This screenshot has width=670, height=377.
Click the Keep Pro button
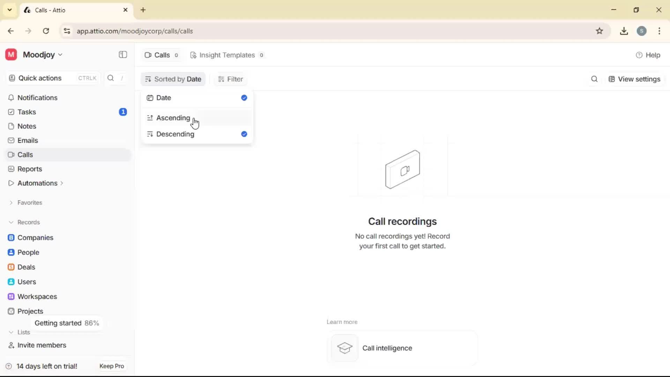pos(111,366)
